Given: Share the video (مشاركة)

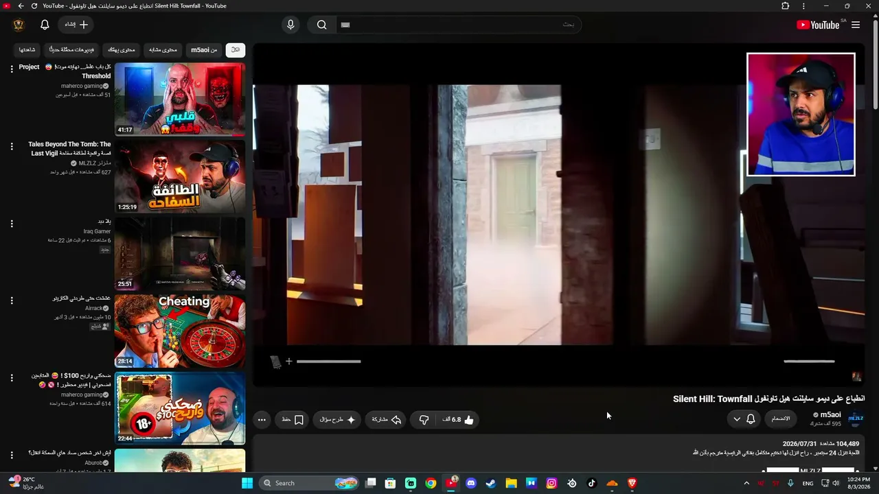Looking at the screenshot, I should pos(387,420).
